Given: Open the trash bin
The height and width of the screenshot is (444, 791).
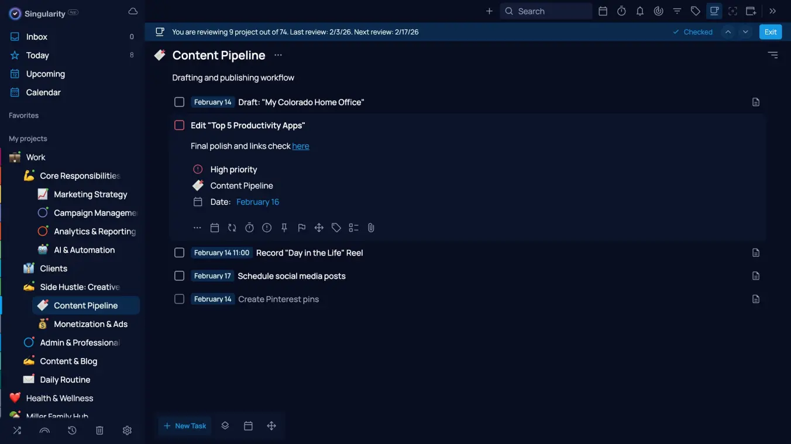Looking at the screenshot, I should 99,430.
